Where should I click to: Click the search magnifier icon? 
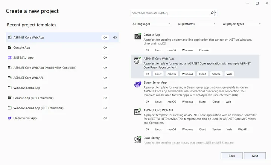[x=212, y=13]
